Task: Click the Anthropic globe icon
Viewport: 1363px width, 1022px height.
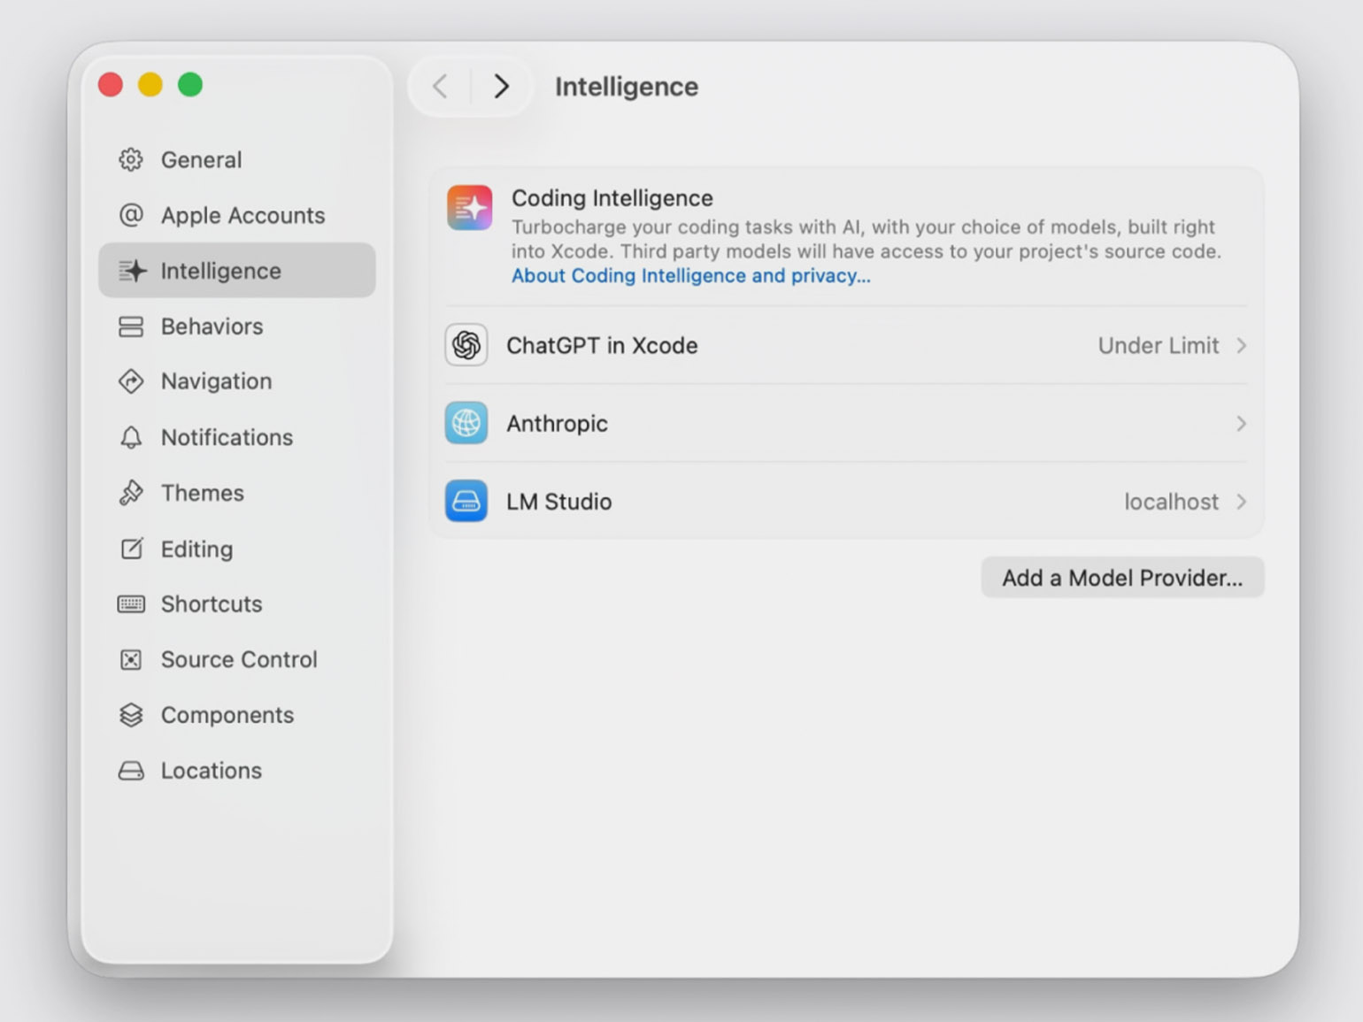Action: tap(466, 423)
